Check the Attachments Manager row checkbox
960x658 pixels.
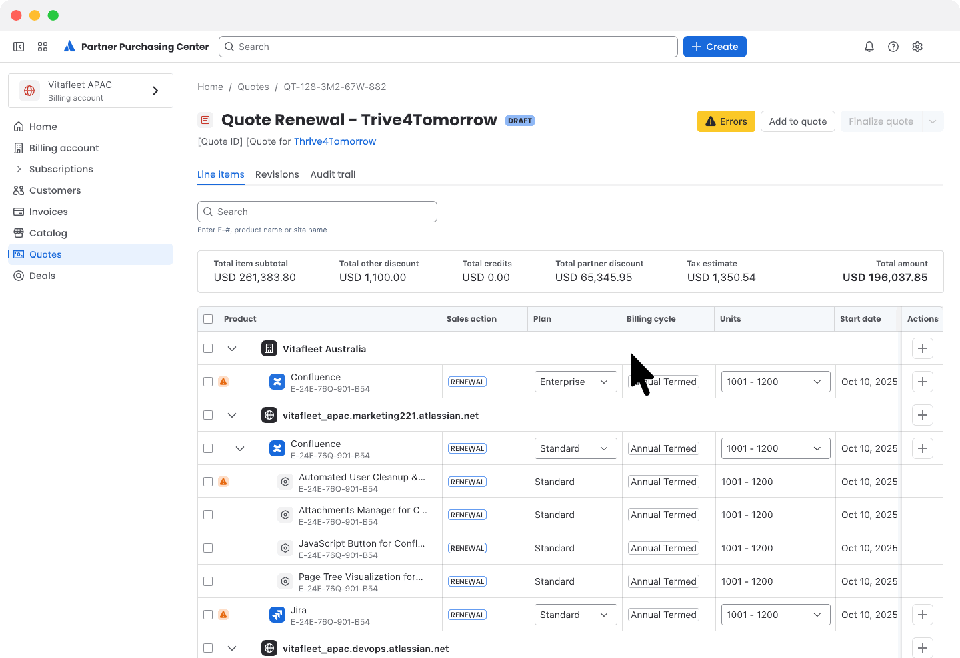coord(208,515)
